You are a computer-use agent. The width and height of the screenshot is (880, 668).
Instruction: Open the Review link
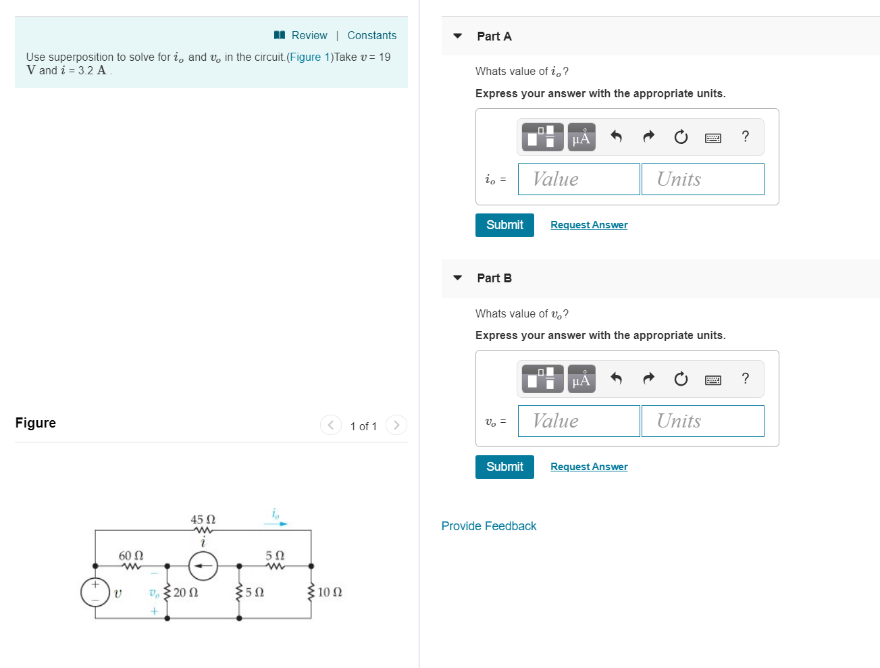[301, 35]
